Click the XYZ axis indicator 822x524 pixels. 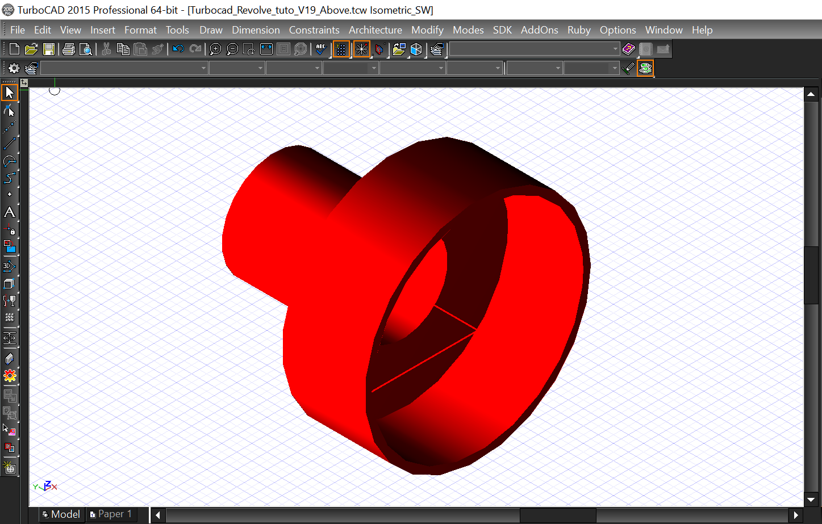[45, 486]
